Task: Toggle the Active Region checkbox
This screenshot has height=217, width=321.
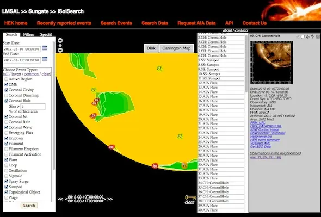Action: coord(7,79)
